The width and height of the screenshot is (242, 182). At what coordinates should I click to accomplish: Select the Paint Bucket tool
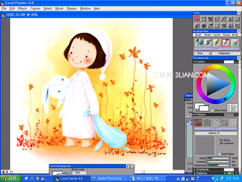point(203,26)
